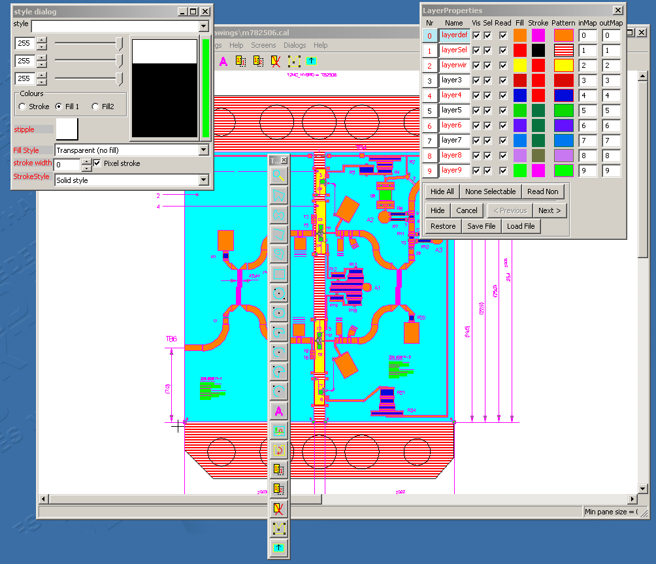Pick the polygon drawing tool in toolbox

click(x=279, y=195)
